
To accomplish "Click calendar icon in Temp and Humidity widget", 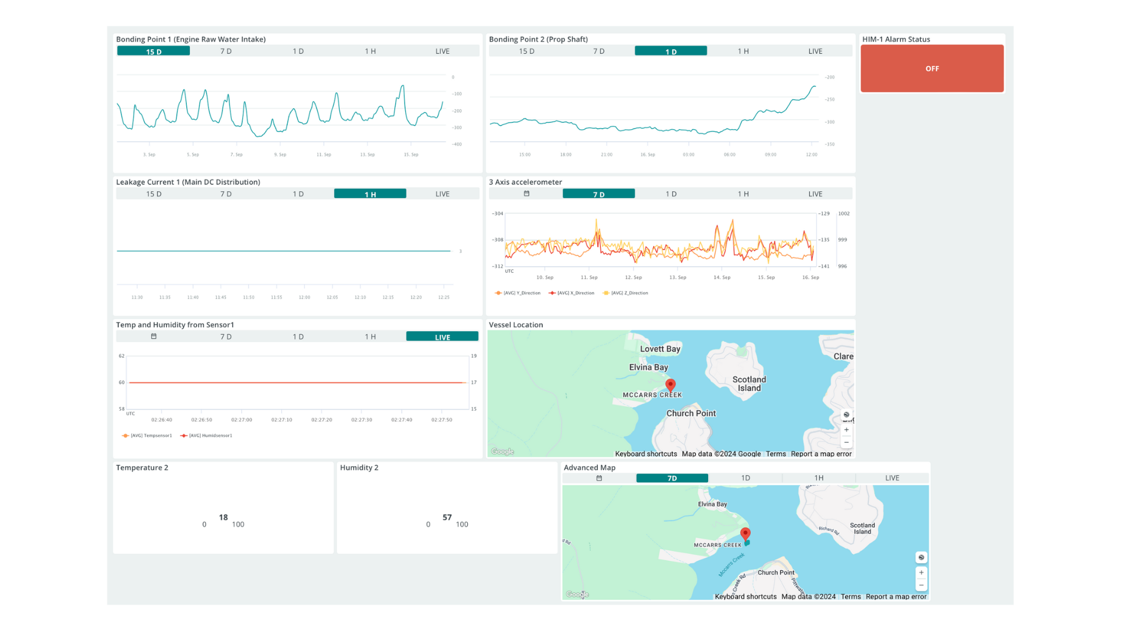I will click(x=154, y=337).
